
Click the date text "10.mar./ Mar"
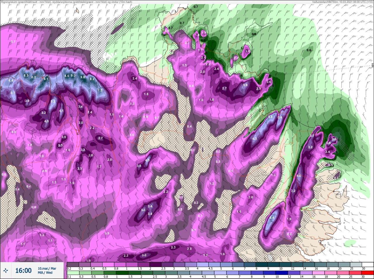tap(47, 269)
